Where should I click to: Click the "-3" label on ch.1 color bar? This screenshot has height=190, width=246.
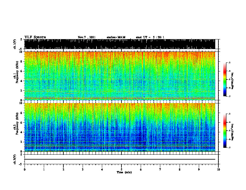click(x=229, y=62)
